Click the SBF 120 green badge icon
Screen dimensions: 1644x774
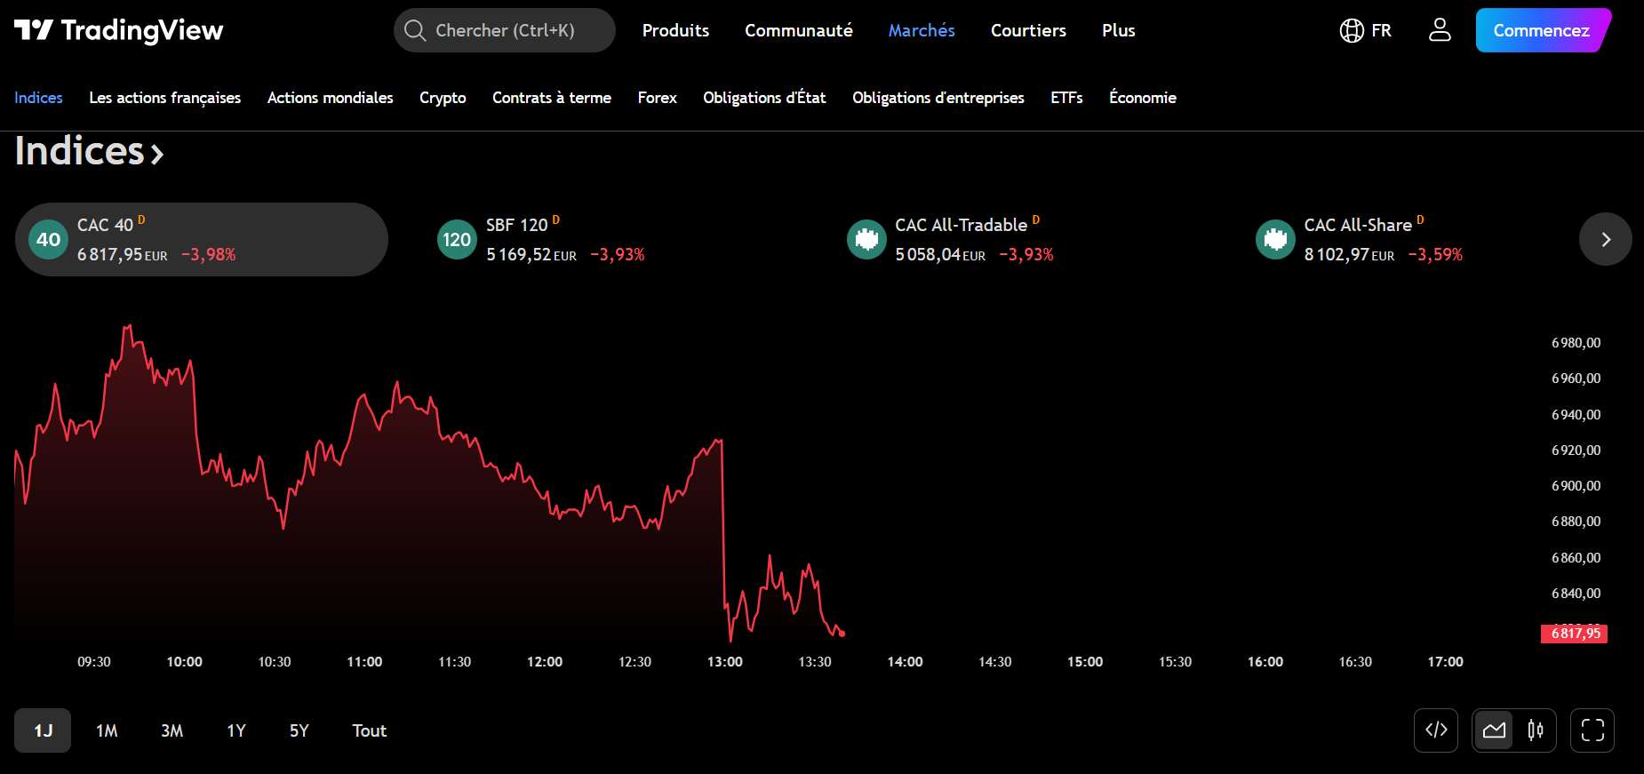[458, 239]
